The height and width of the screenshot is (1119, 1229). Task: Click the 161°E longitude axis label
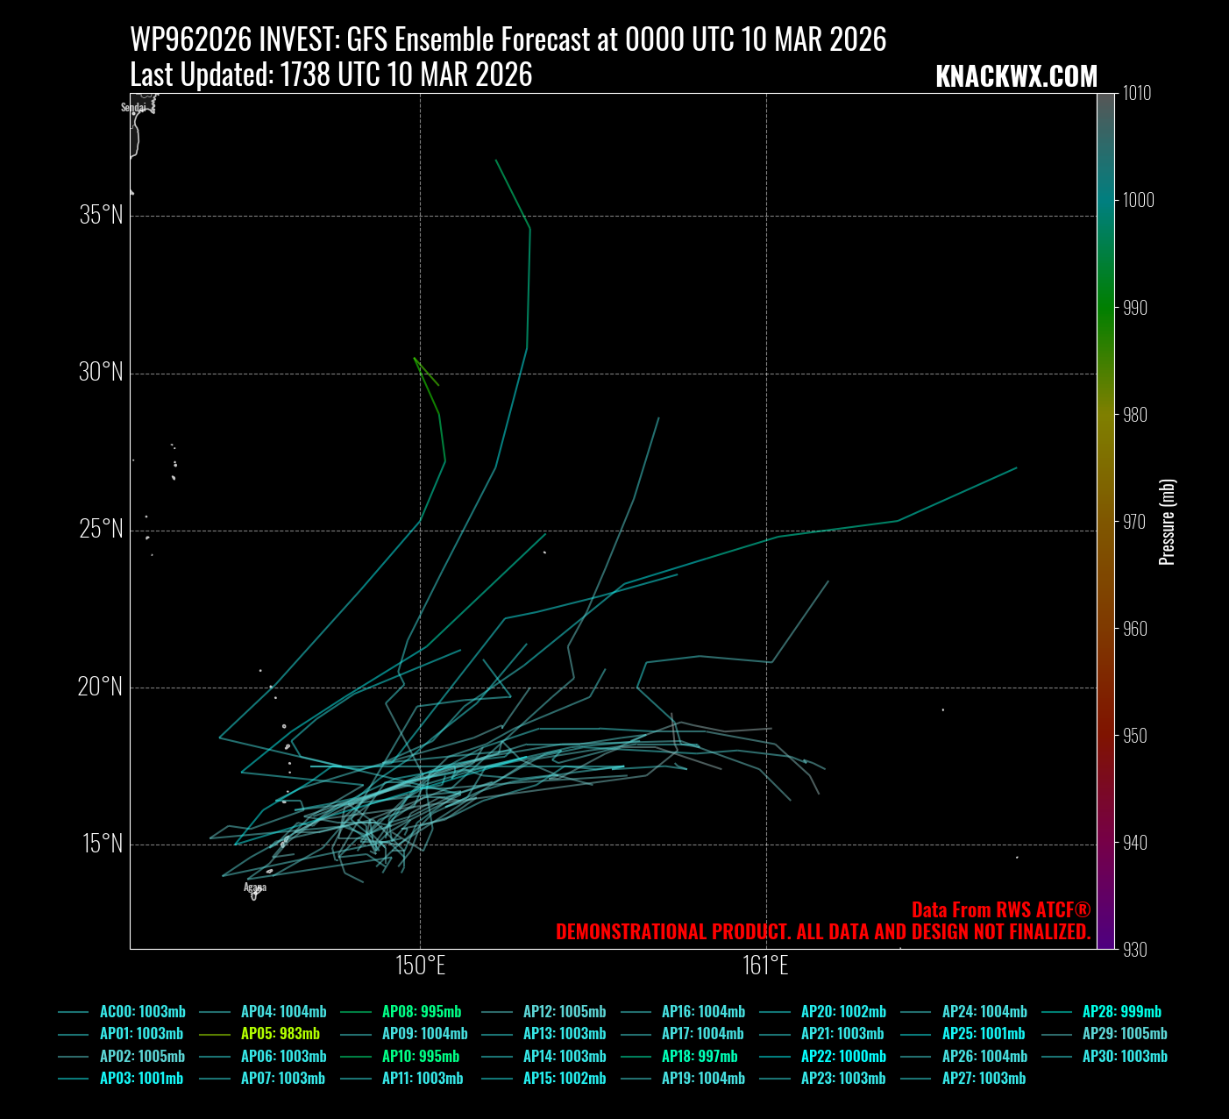[765, 966]
